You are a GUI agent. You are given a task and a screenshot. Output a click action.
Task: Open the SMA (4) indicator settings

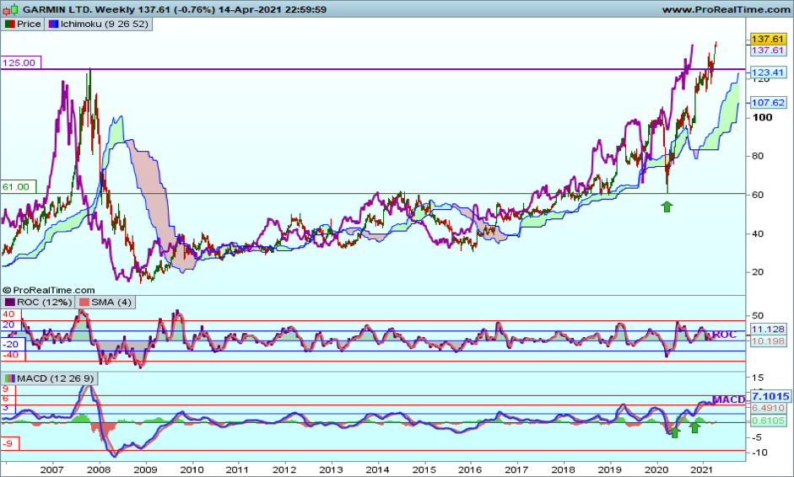tap(105, 302)
